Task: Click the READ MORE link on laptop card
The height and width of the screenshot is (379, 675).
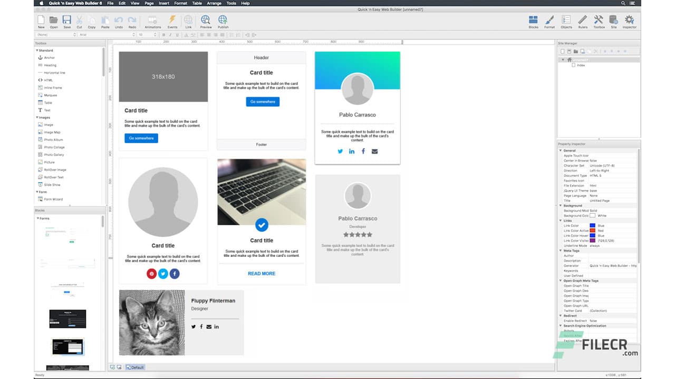Action: click(262, 273)
